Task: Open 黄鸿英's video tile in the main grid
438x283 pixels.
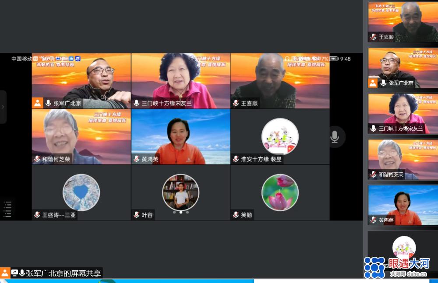Action: point(181,137)
